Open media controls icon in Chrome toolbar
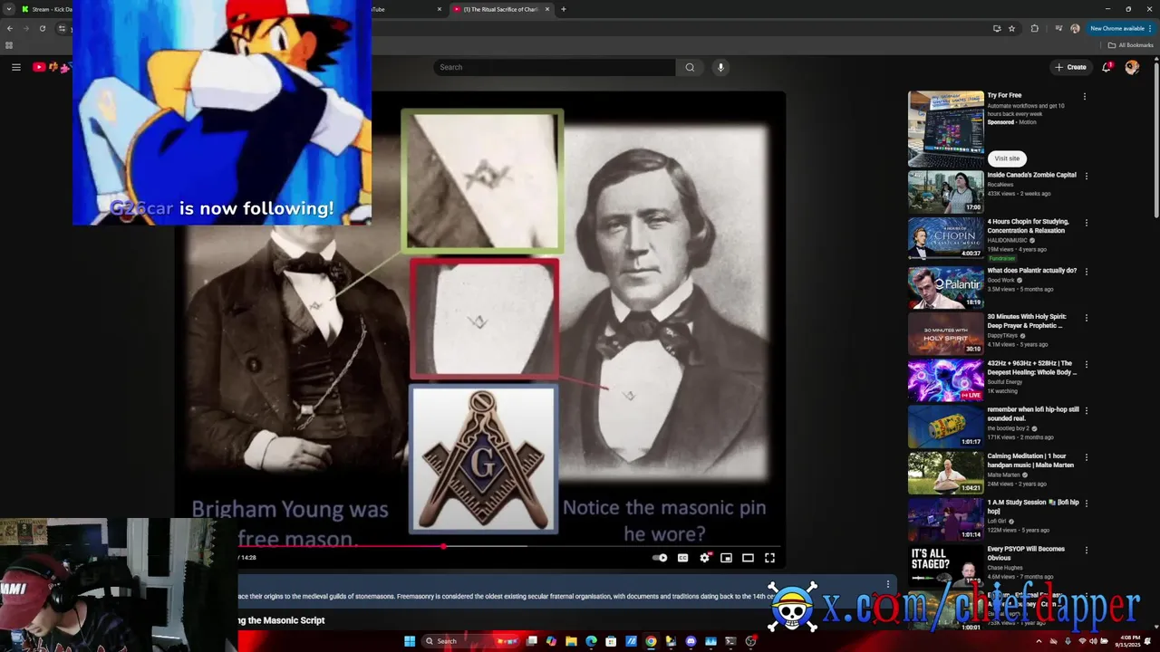 tap(1058, 28)
